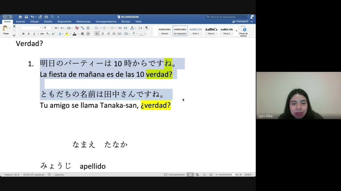Show more styles with the gallery arrow

236,31
